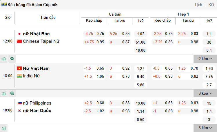Select the nữ Nhật Bản team name
The height and width of the screenshot is (132, 217).
pyautogui.click(x=36, y=34)
